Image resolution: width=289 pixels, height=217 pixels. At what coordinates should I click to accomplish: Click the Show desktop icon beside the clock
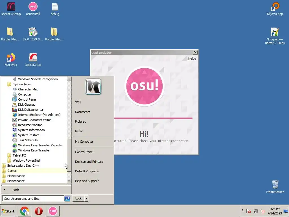point(286,211)
